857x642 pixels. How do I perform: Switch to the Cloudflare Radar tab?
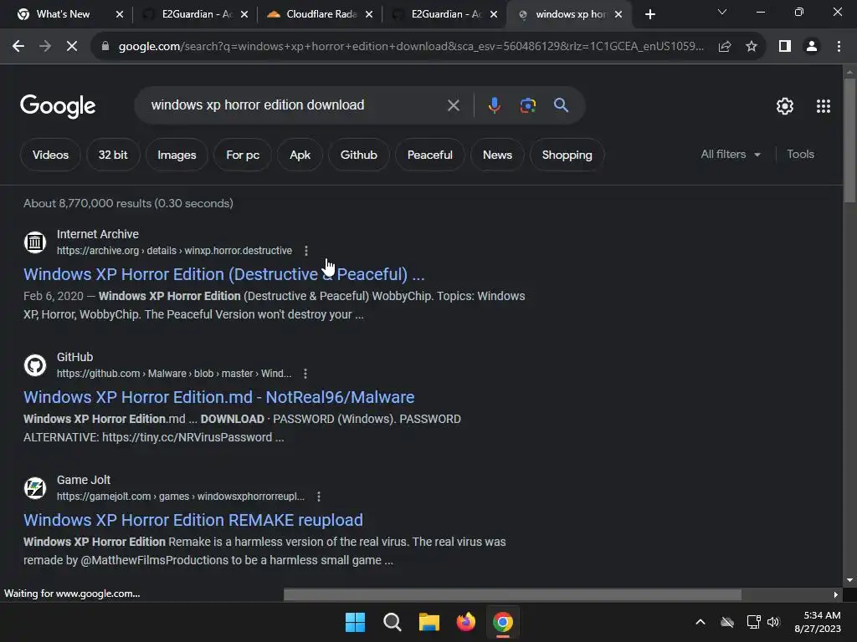tap(321, 15)
